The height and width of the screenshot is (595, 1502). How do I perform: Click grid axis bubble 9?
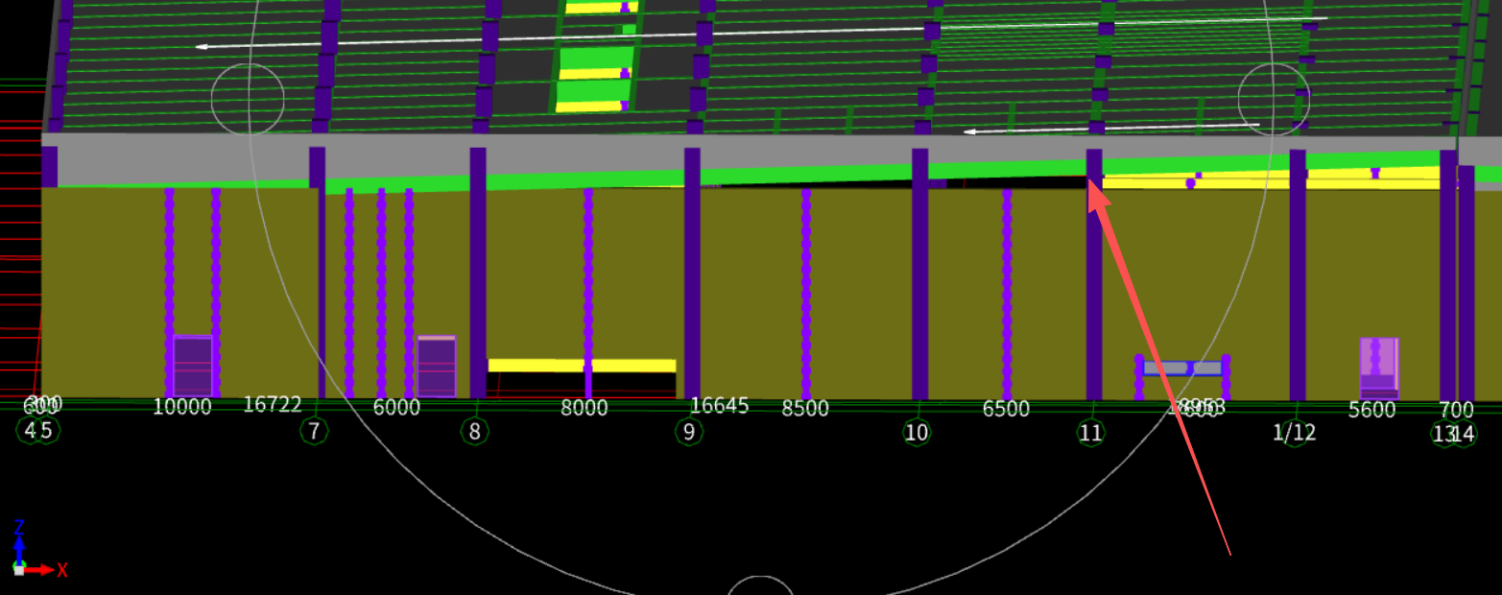click(689, 432)
